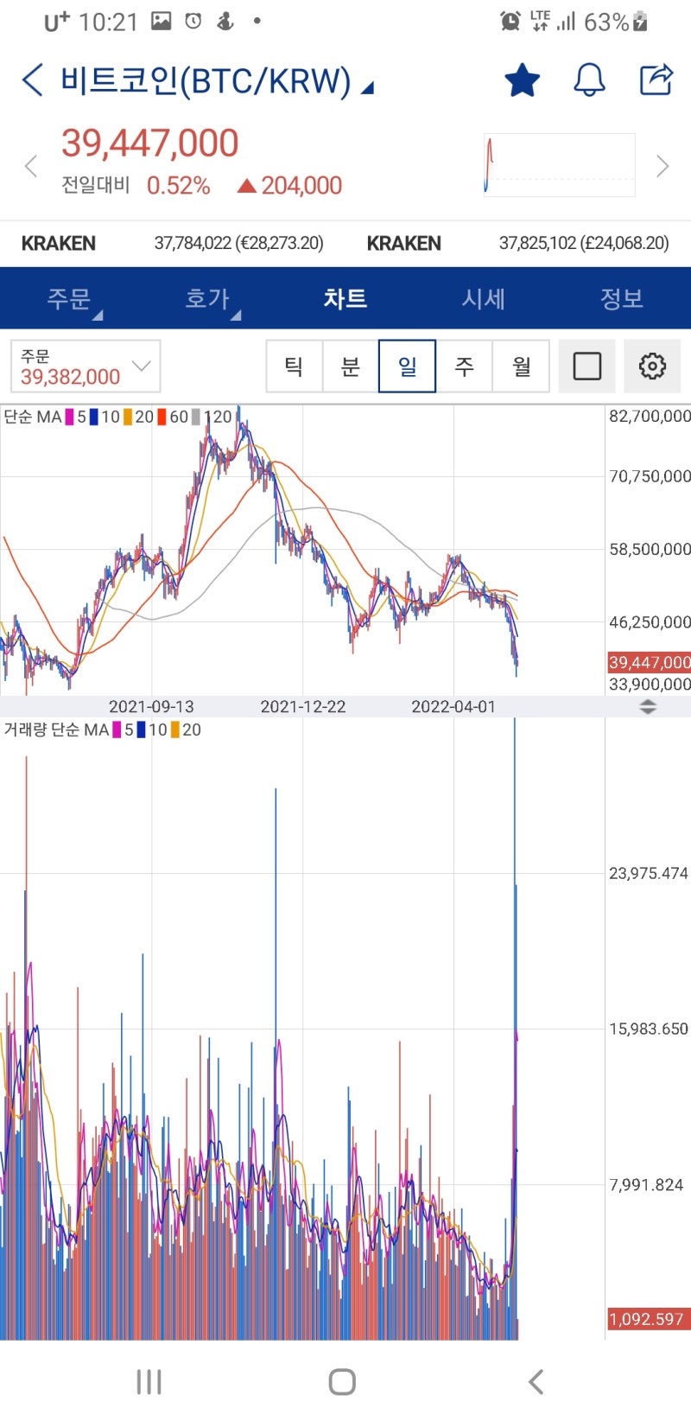Tap the share icon in the header

(x=656, y=80)
